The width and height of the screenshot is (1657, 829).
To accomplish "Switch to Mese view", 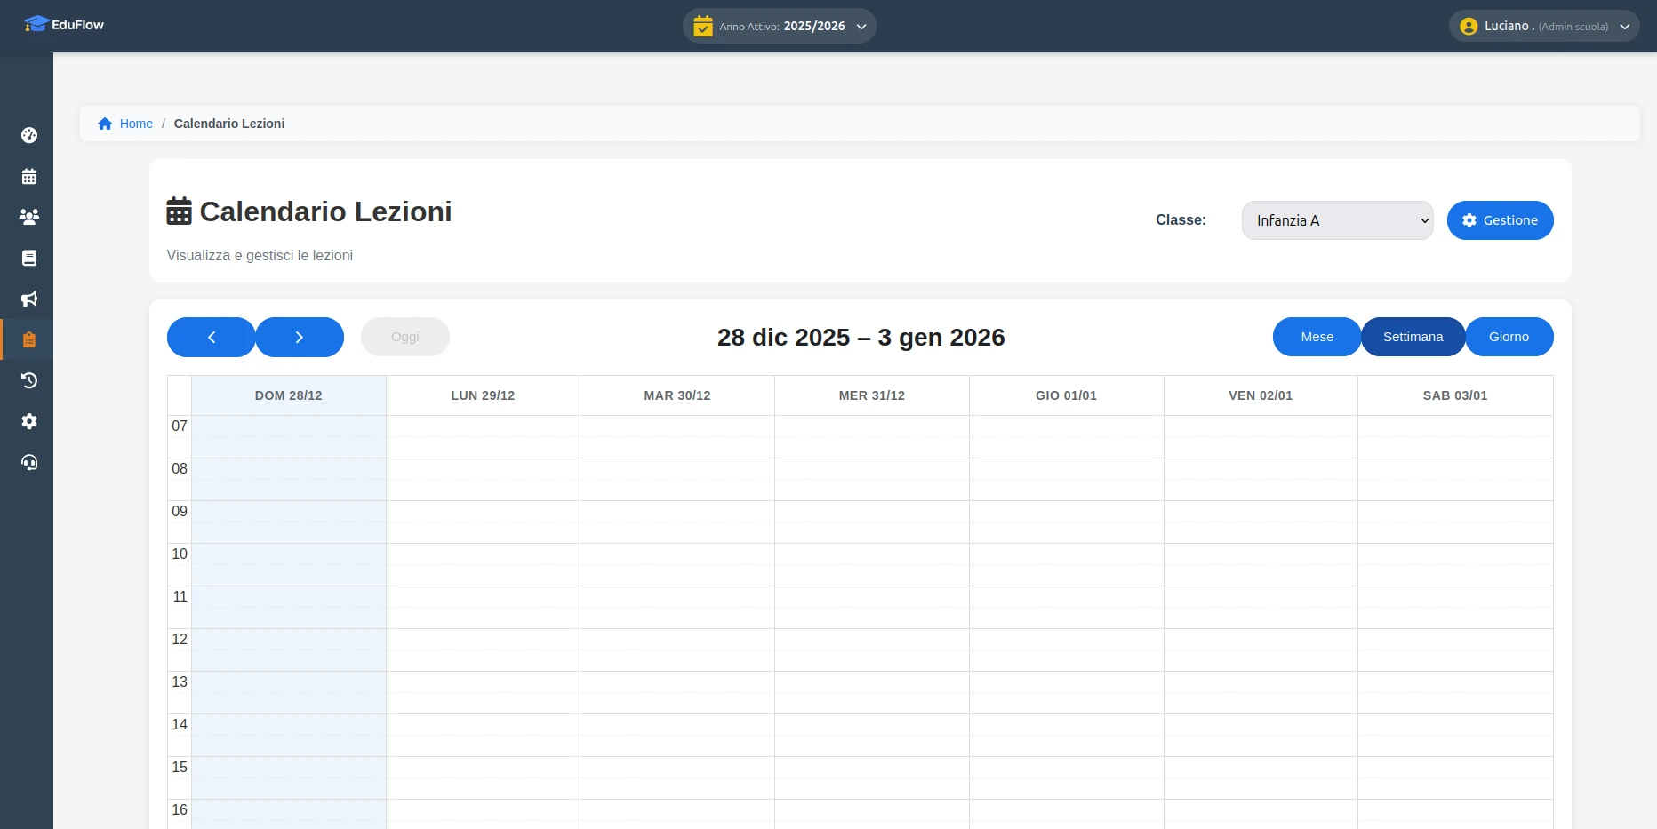I will [x=1317, y=337].
